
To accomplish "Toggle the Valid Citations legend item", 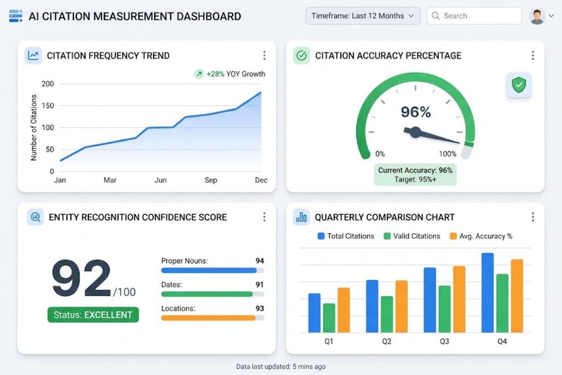I will pyautogui.click(x=412, y=236).
